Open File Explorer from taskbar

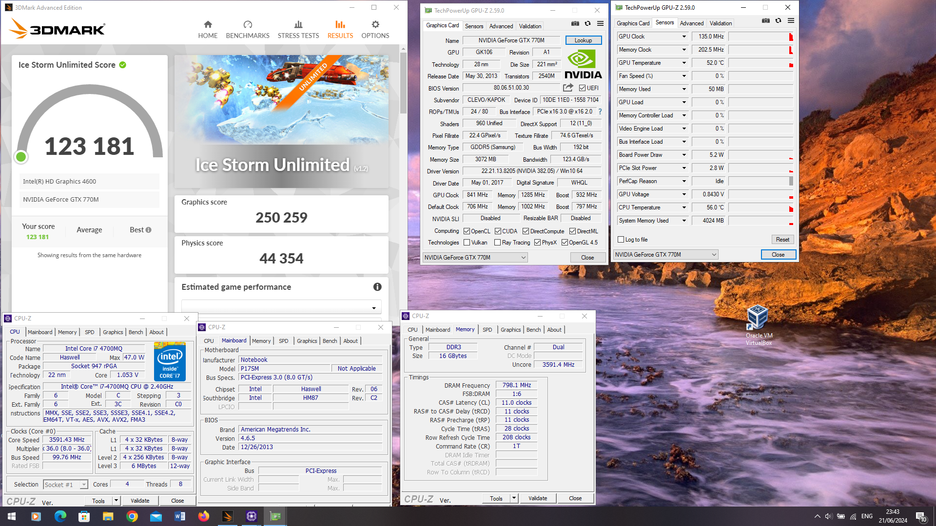coord(108,516)
